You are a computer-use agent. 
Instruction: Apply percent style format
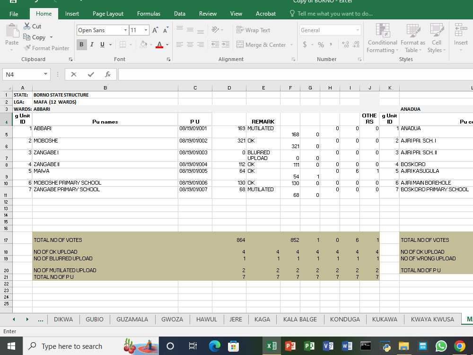(x=321, y=44)
